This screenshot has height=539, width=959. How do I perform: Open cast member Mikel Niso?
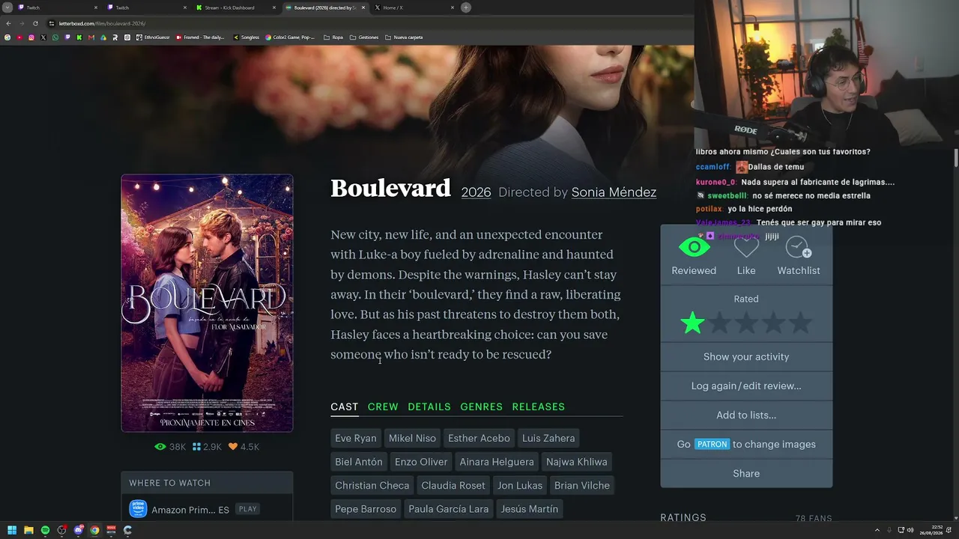[412, 438]
